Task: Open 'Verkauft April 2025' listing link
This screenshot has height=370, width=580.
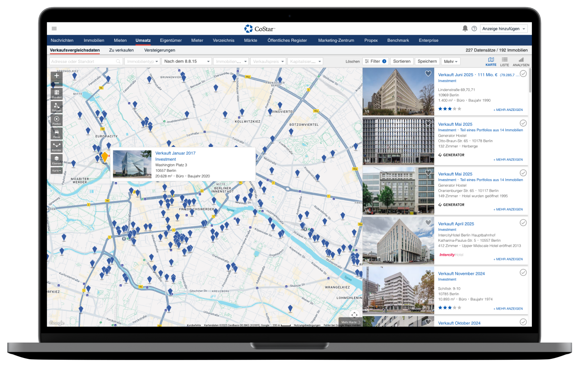Action: pyautogui.click(x=456, y=224)
